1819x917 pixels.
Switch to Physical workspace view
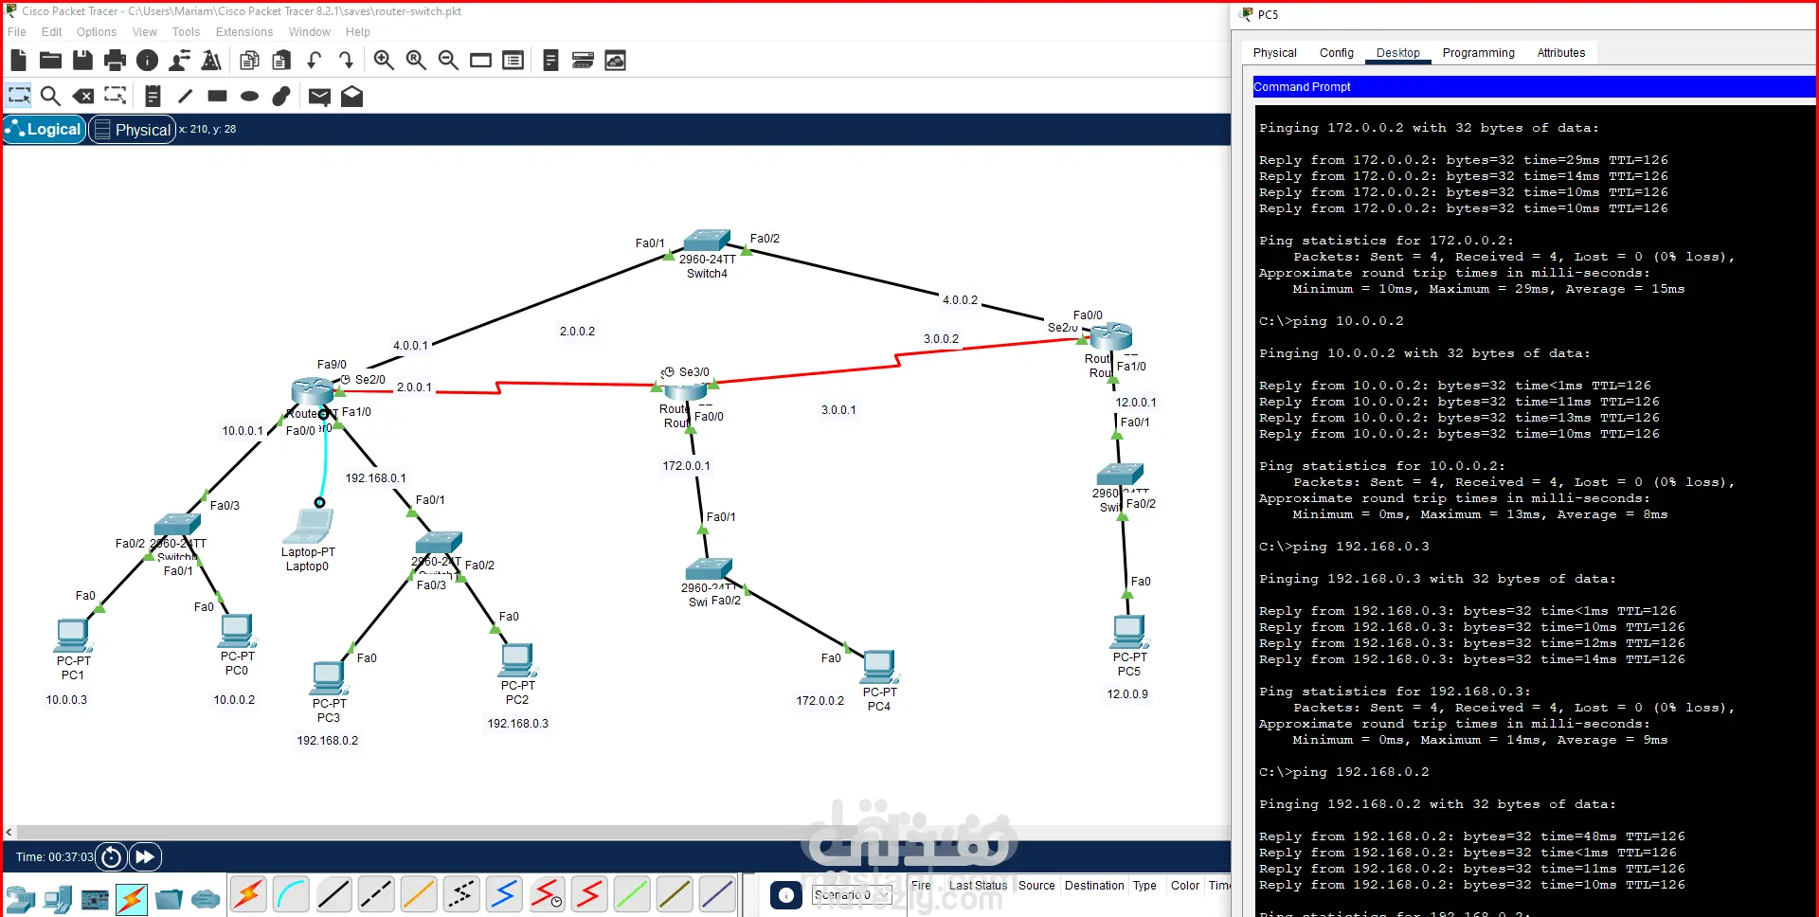133,129
